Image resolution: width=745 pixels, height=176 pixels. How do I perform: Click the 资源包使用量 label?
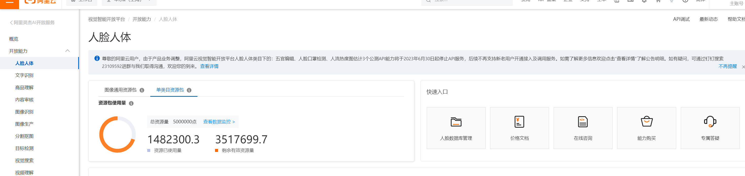[x=112, y=103]
